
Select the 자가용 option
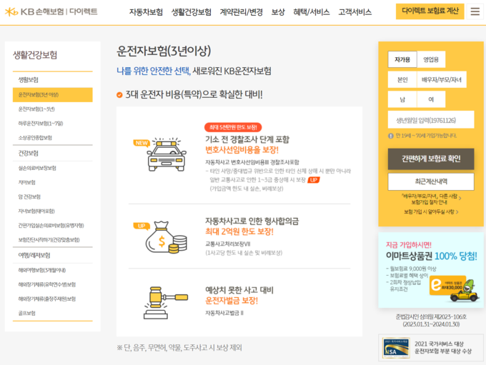[x=402, y=59]
